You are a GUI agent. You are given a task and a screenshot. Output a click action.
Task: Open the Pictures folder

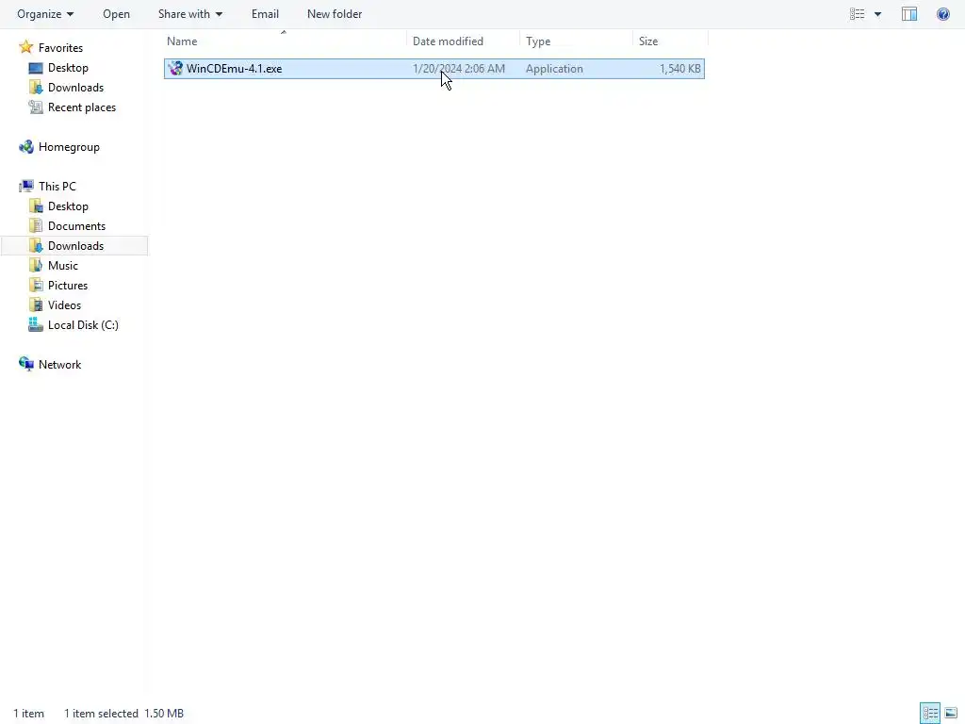coord(68,285)
